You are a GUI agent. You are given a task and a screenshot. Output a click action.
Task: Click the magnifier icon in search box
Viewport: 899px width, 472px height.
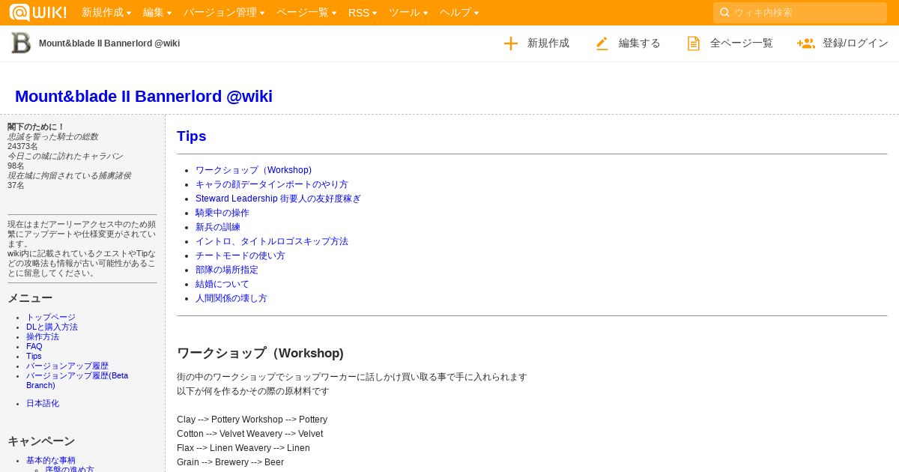(724, 12)
